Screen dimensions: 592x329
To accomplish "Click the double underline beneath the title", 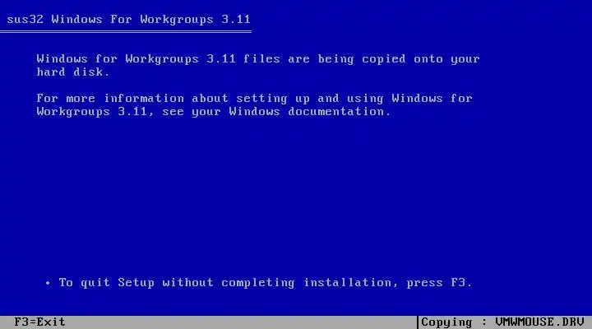I will [x=125, y=32].
